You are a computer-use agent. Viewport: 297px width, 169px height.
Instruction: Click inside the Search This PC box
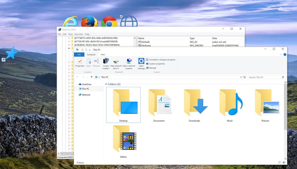click(x=264, y=77)
